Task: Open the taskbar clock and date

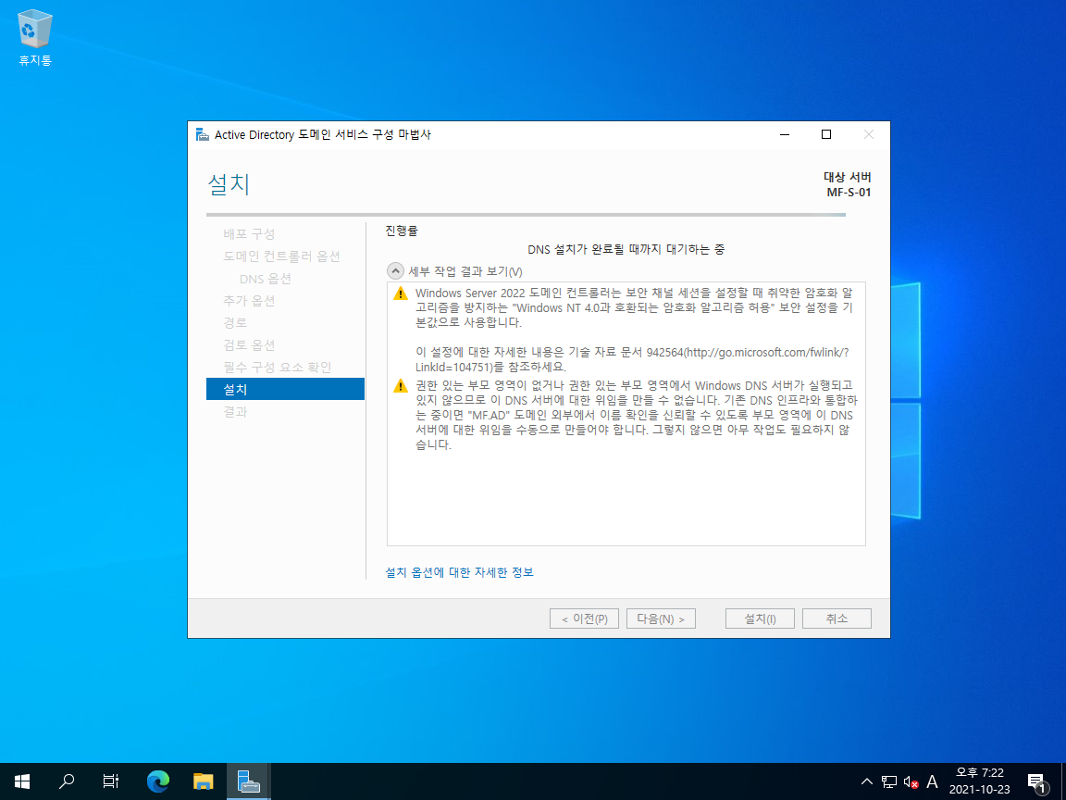Action: [x=980, y=781]
